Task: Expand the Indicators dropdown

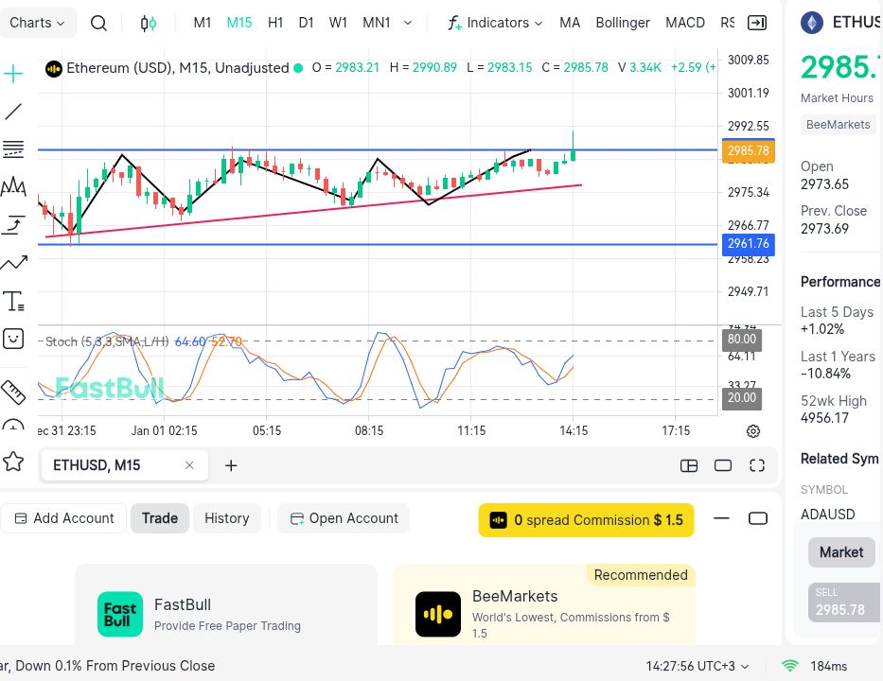Action: pos(496,23)
